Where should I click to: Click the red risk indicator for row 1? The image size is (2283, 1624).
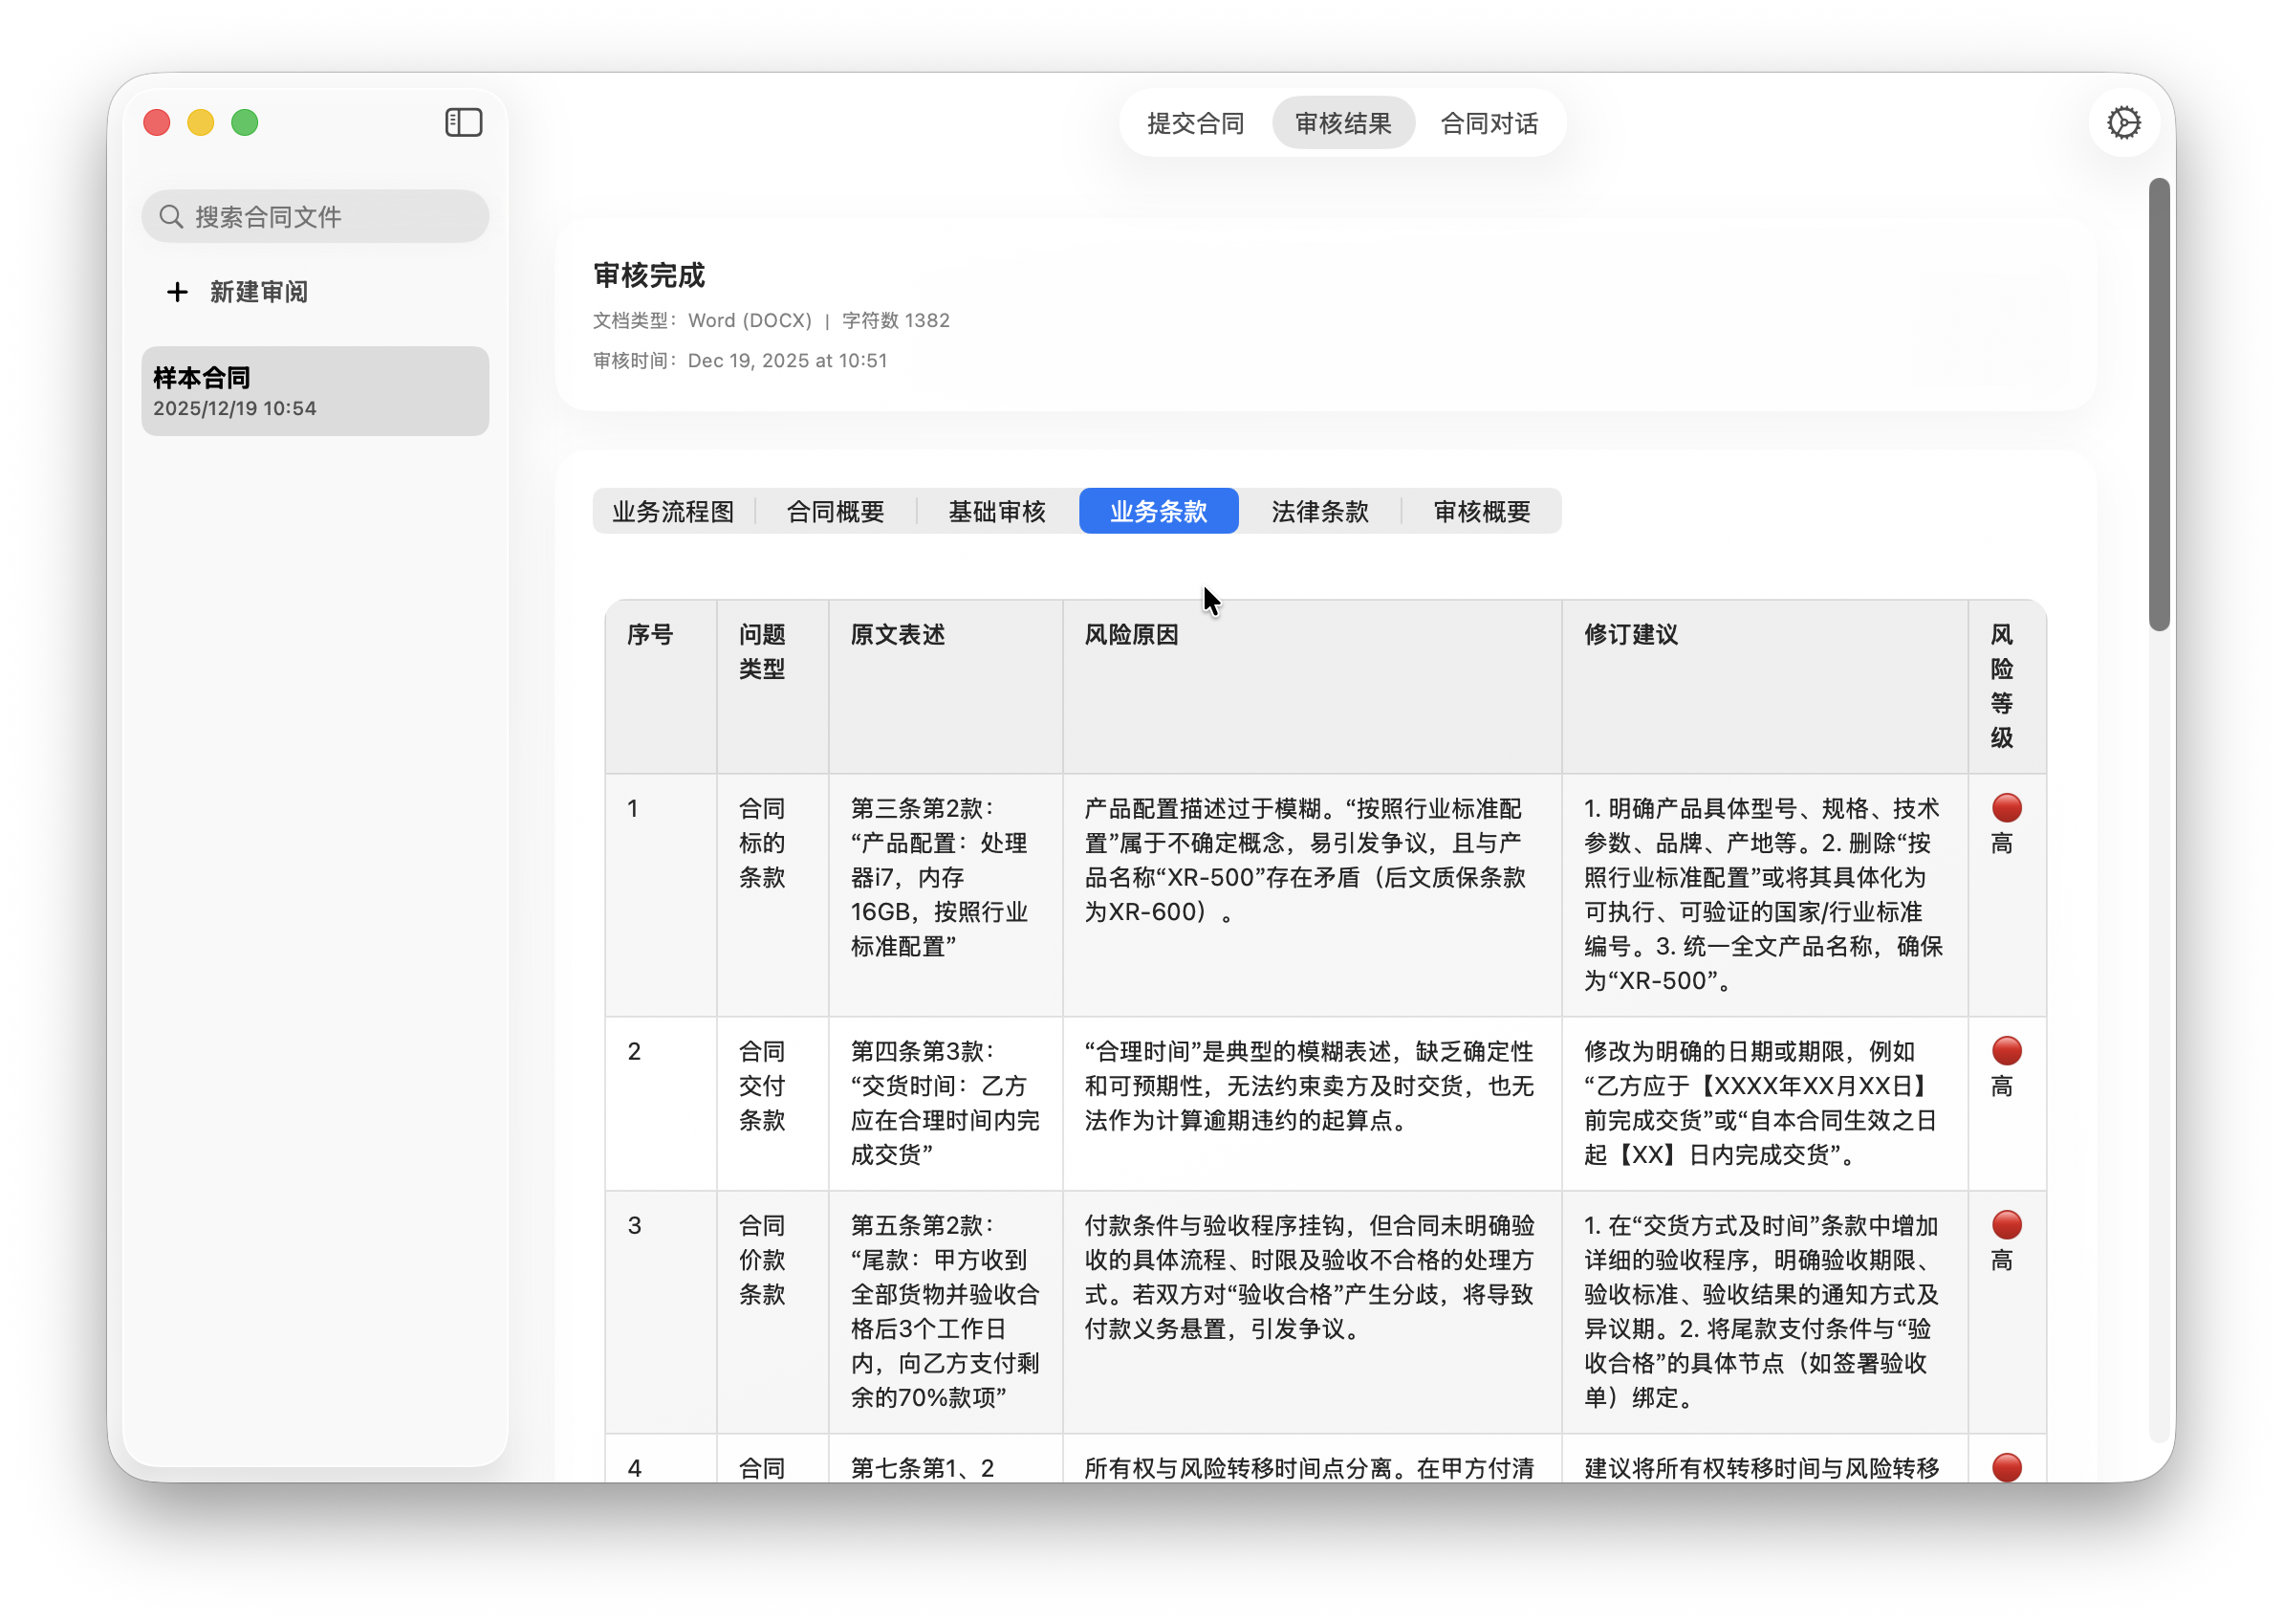coord(2004,808)
